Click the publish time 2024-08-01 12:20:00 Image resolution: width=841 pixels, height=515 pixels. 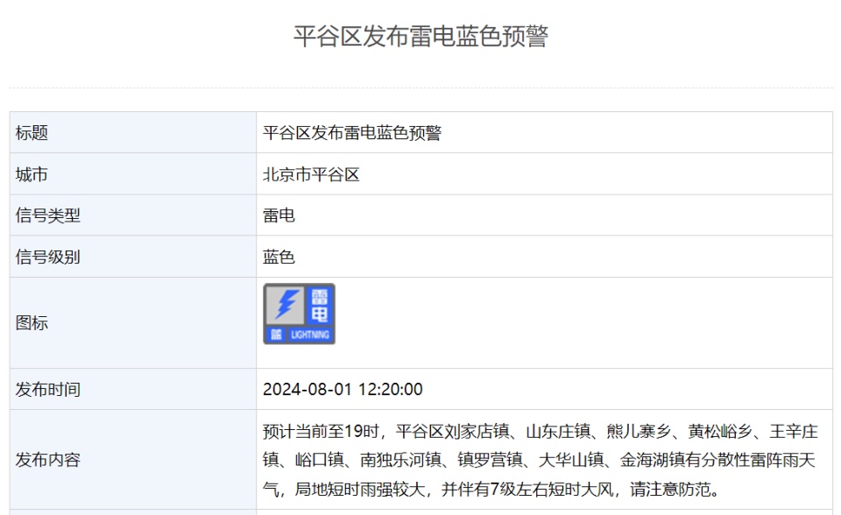(x=343, y=389)
